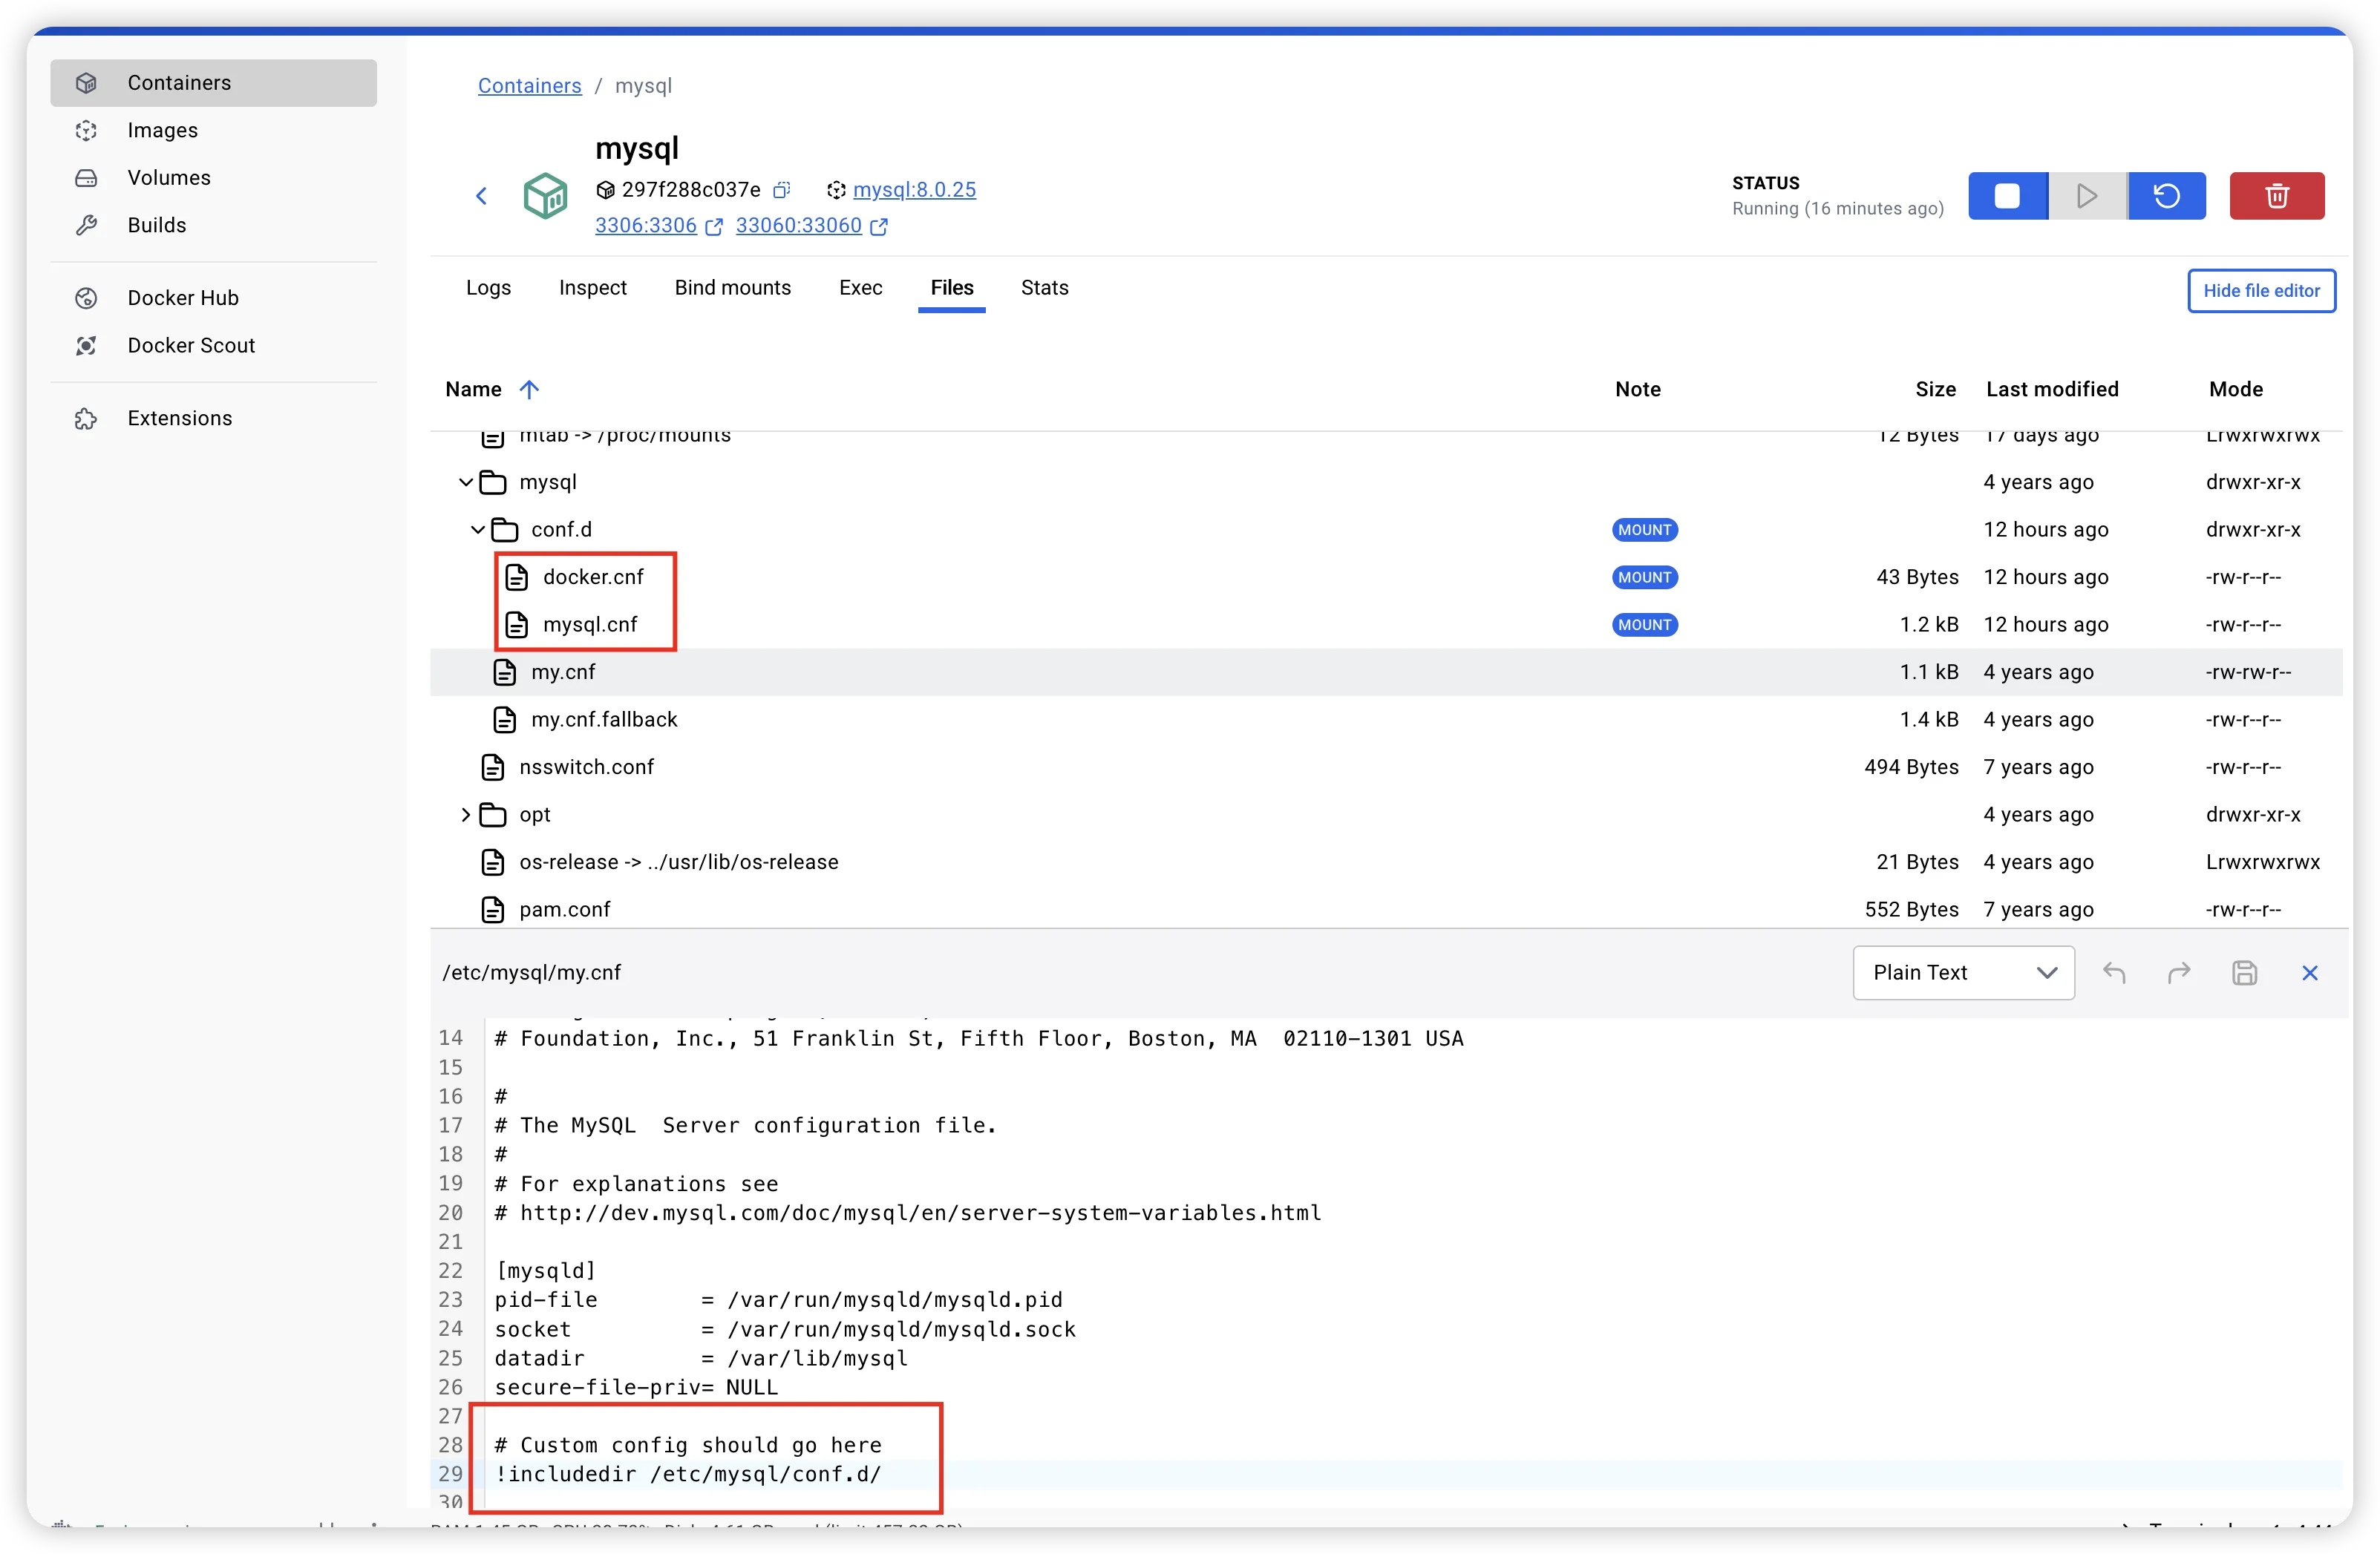Switch to the Inspect tab
This screenshot has height=1554, width=2380.
point(592,288)
